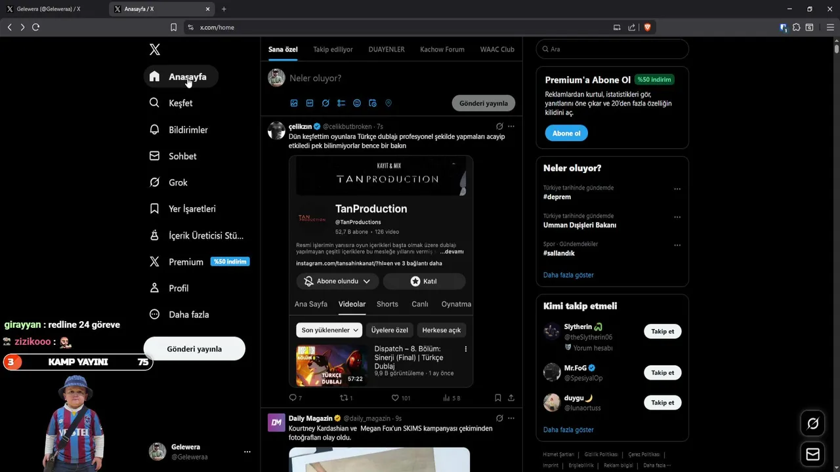The width and height of the screenshot is (840, 472).
Task: Reply to çelikzın's post with 7 comments
Action: tap(295, 398)
